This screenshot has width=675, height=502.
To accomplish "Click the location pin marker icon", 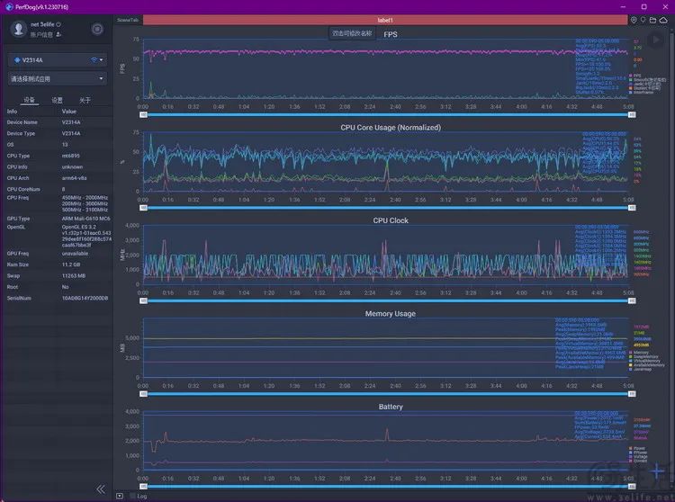I will [634, 19].
